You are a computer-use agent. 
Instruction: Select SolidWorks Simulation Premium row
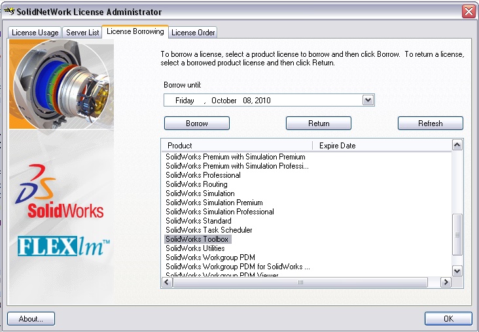click(x=214, y=203)
